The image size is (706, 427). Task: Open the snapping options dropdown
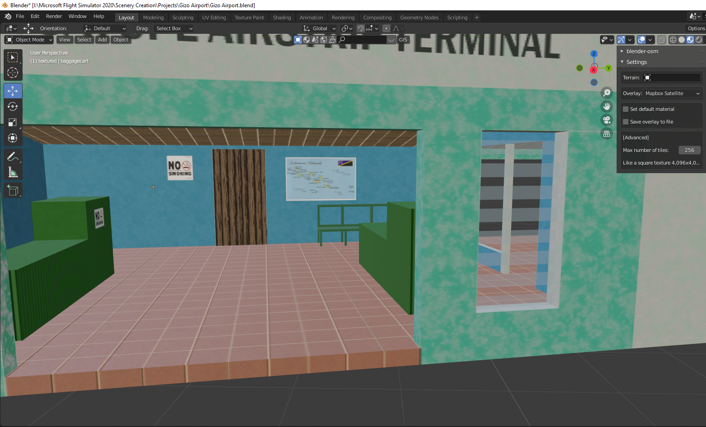(x=372, y=28)
